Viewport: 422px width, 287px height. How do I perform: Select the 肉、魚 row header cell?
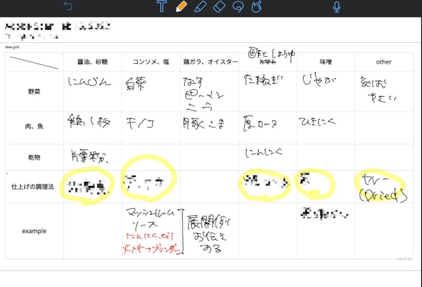pos(35,126)
